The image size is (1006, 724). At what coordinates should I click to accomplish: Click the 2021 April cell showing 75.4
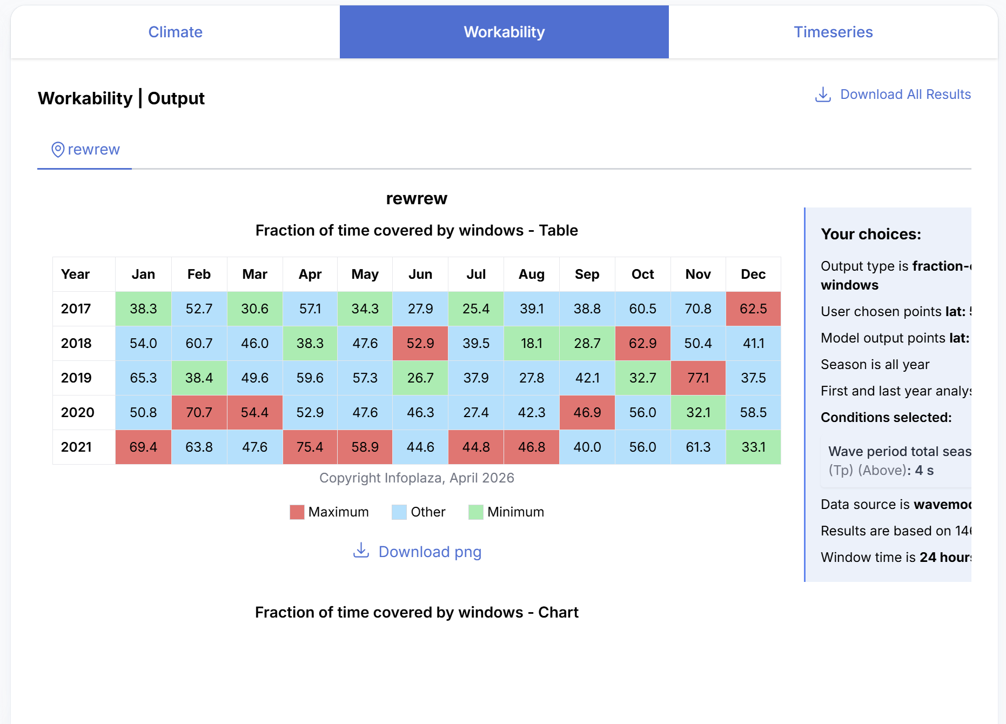[x=310, y=447]
